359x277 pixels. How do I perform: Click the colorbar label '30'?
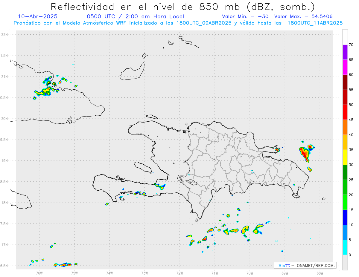[x=351, y=165]
